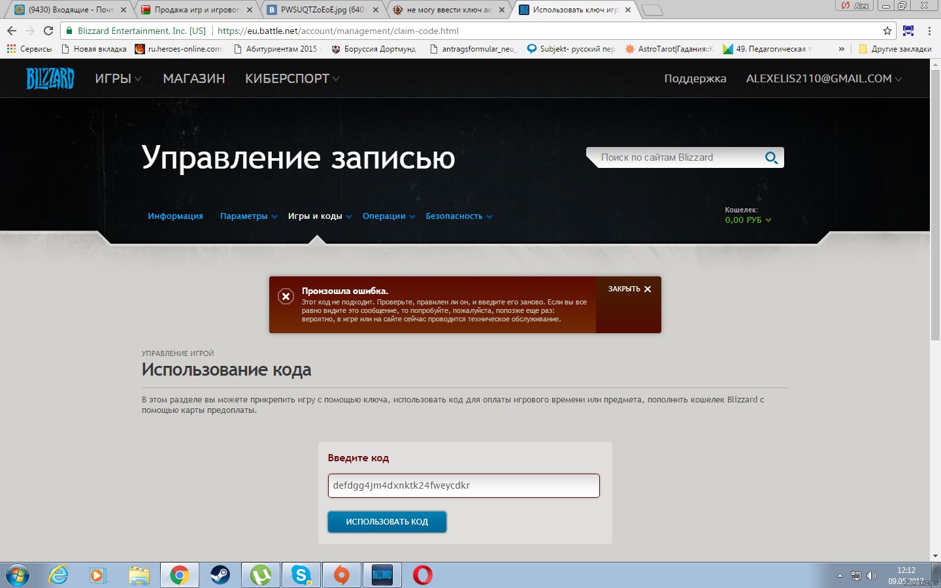This screenshot has height=588, width=941.
Task: Open the media player taskbar icon
Action: (x=97, y=575)
